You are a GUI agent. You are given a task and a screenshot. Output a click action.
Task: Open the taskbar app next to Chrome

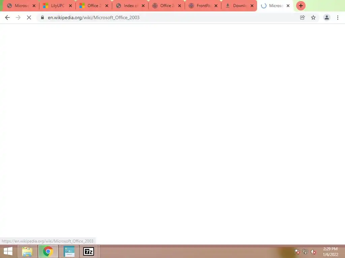(x=69, y=251)
